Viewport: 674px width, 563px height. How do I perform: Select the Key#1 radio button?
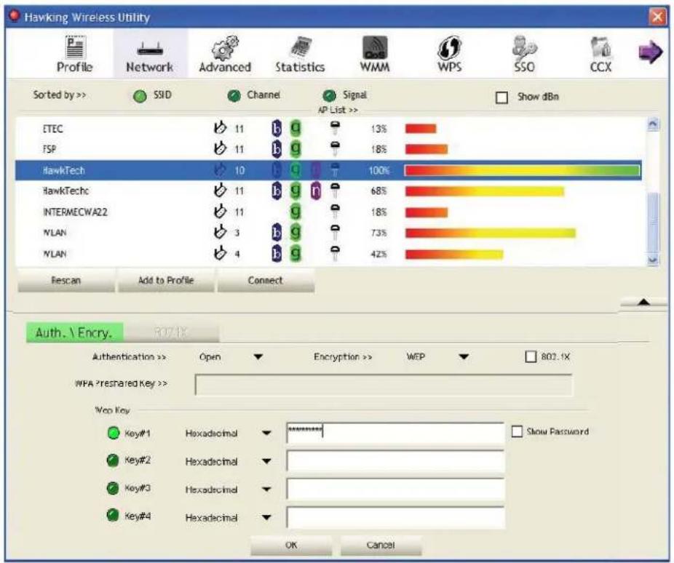[x=113, y=433]
